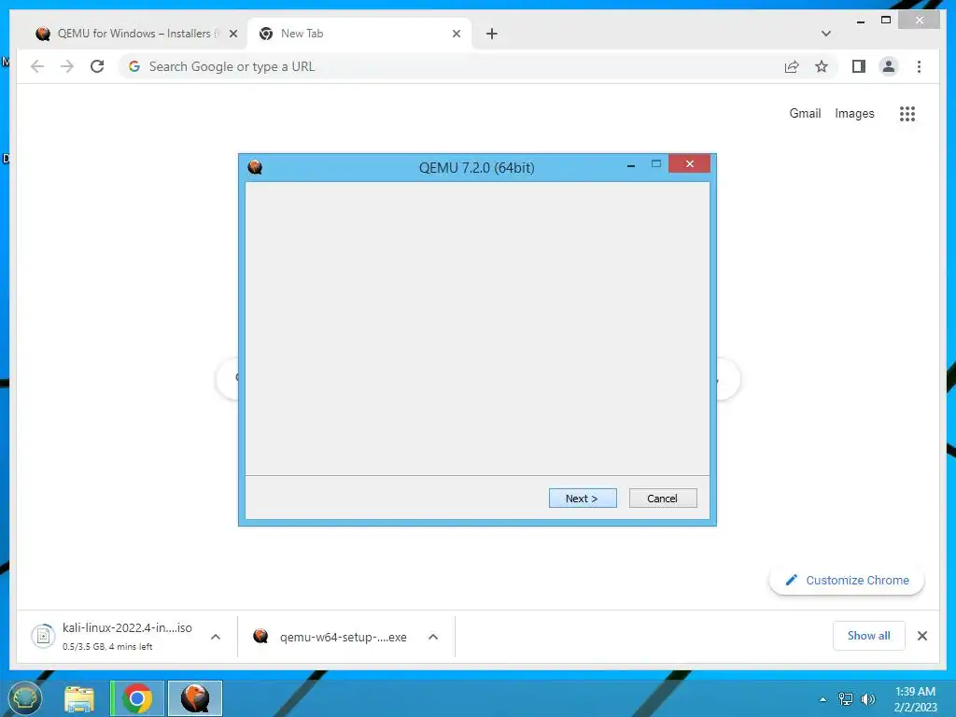The width and height of the screenshot is (956, 717).
Task: Open the Google apps grid
Action: [x=907, y=113]
